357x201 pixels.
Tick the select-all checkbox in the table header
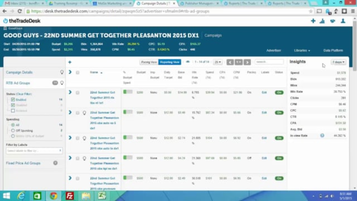77,72
